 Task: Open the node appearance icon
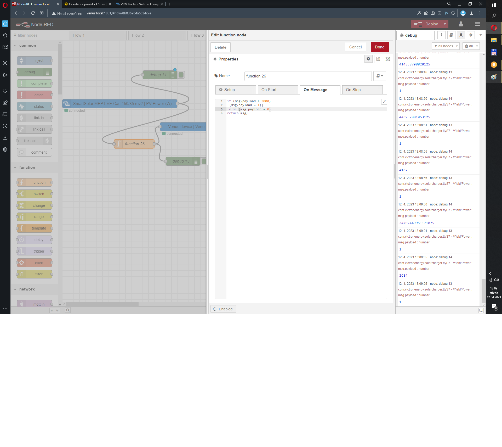tap(388, 59)
